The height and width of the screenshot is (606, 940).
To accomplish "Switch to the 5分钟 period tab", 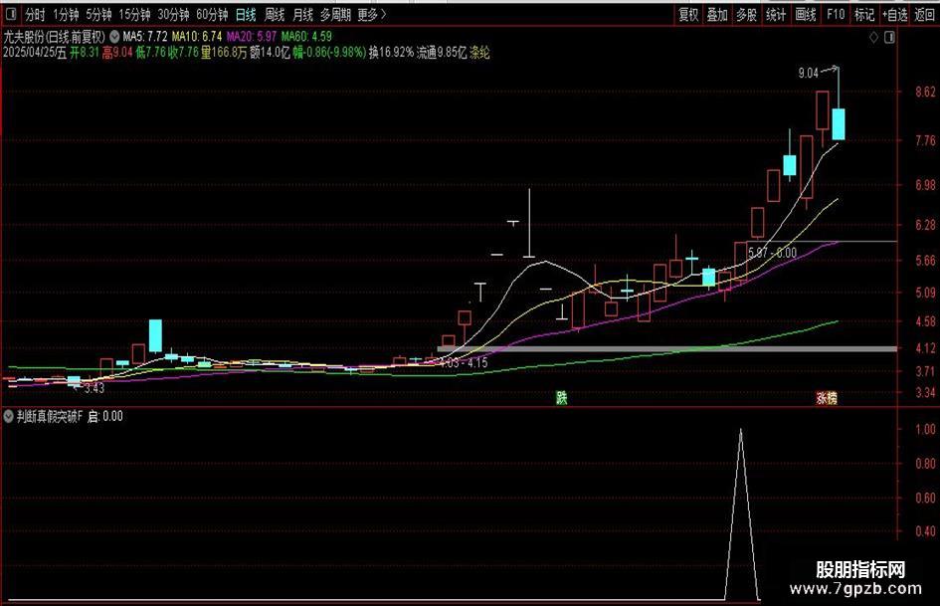I will coord(98,14).
